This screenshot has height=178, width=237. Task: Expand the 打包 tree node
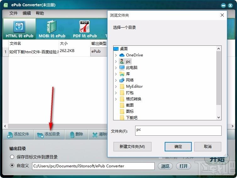(116, 93)
